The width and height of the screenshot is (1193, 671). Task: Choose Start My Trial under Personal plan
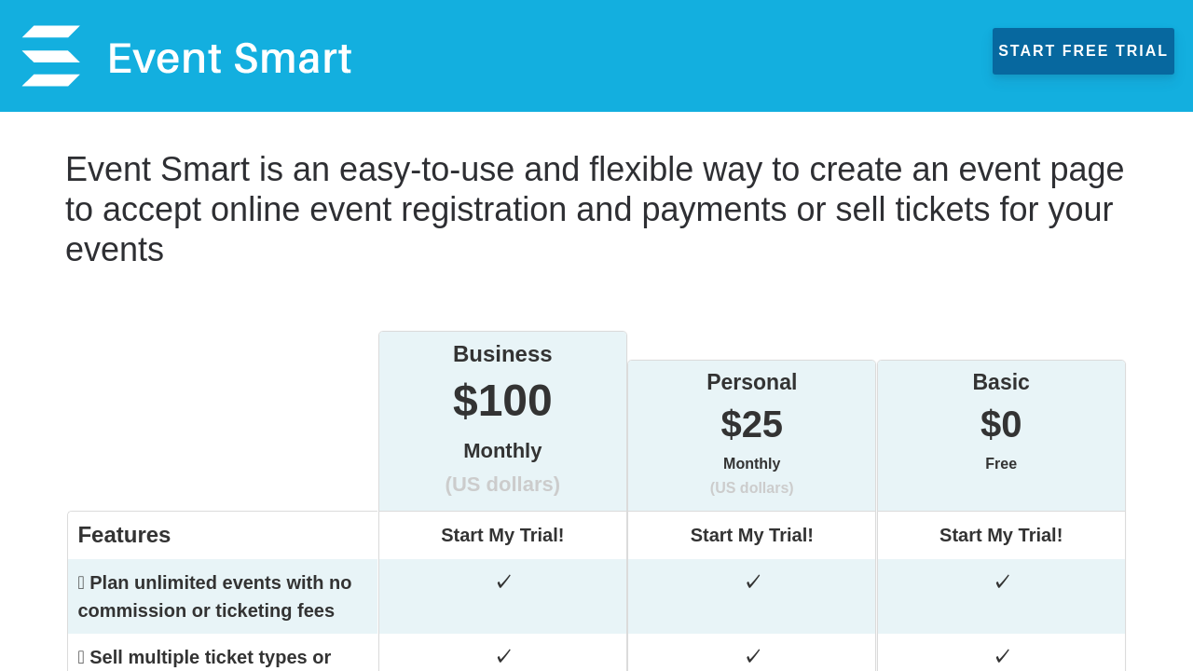click(x=751, y=535)
